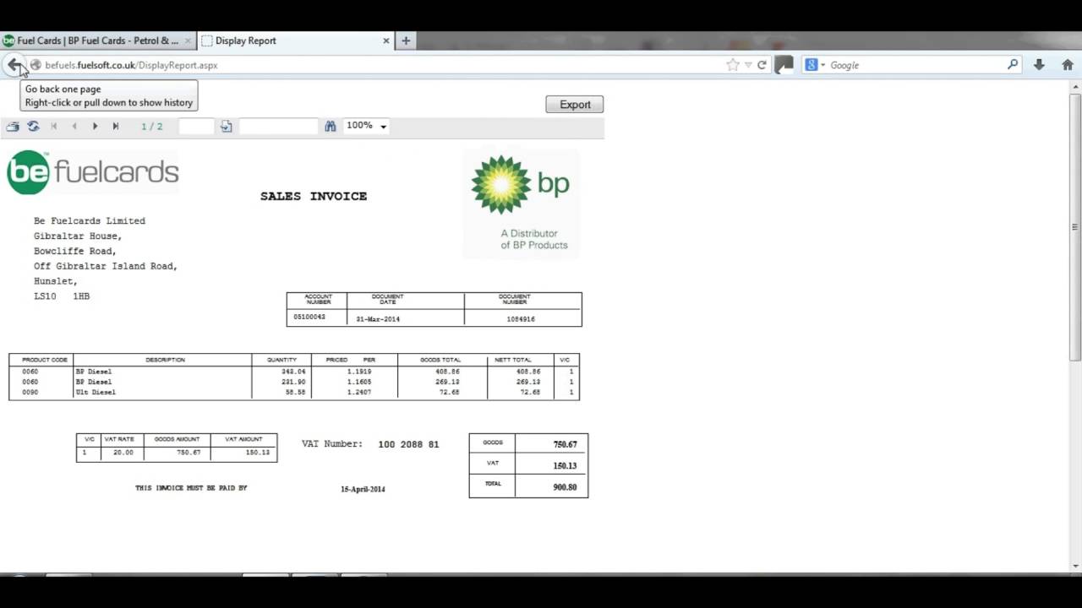Screen dimensions: 1082x608
Task: Go to first page of the report
Action: [x=54, y=127]
